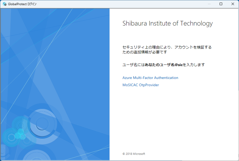The width and height of the screenshot is (239, 161).
Task: Click the 'GlobalProtect ログイン' window title
Action: tap(22, 4)
